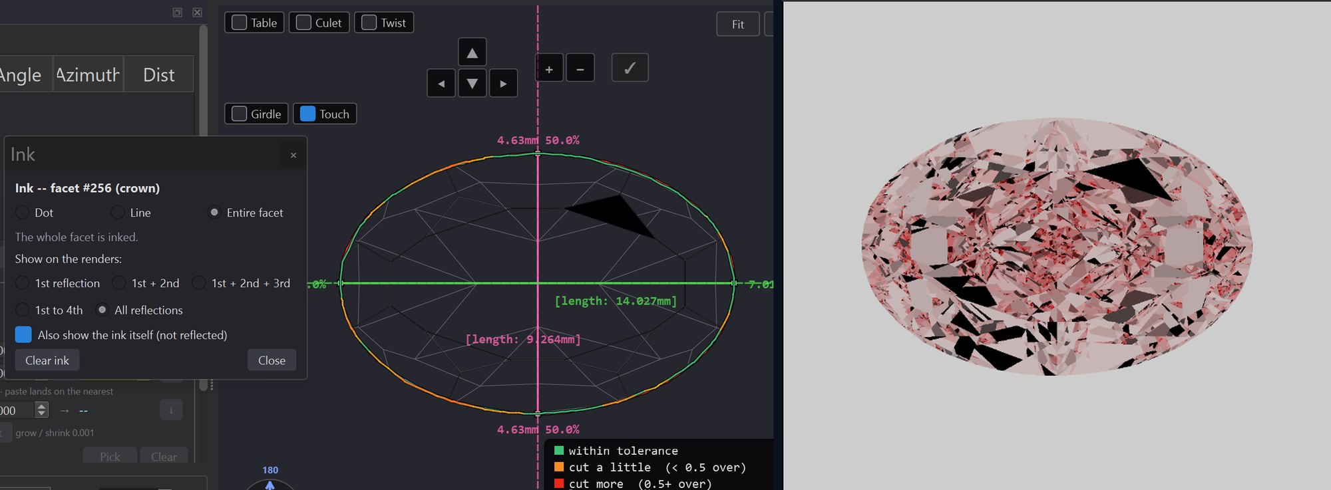Zoom in with the plus button
The image size is (1331, 490).
(x=549, y=68)
